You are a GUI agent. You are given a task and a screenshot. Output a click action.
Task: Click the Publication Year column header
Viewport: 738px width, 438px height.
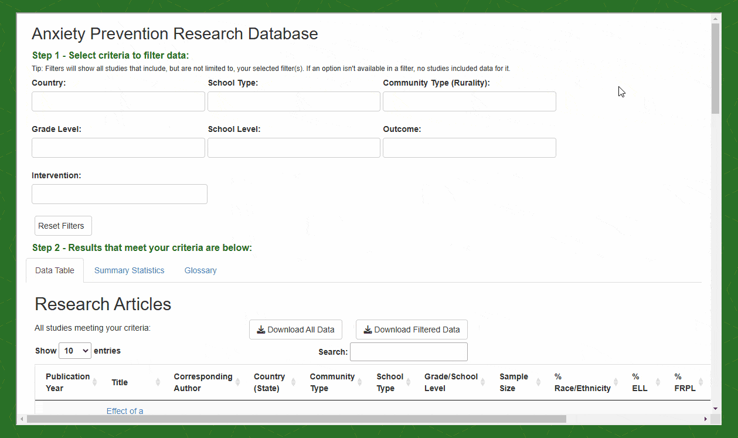(67, 382)
